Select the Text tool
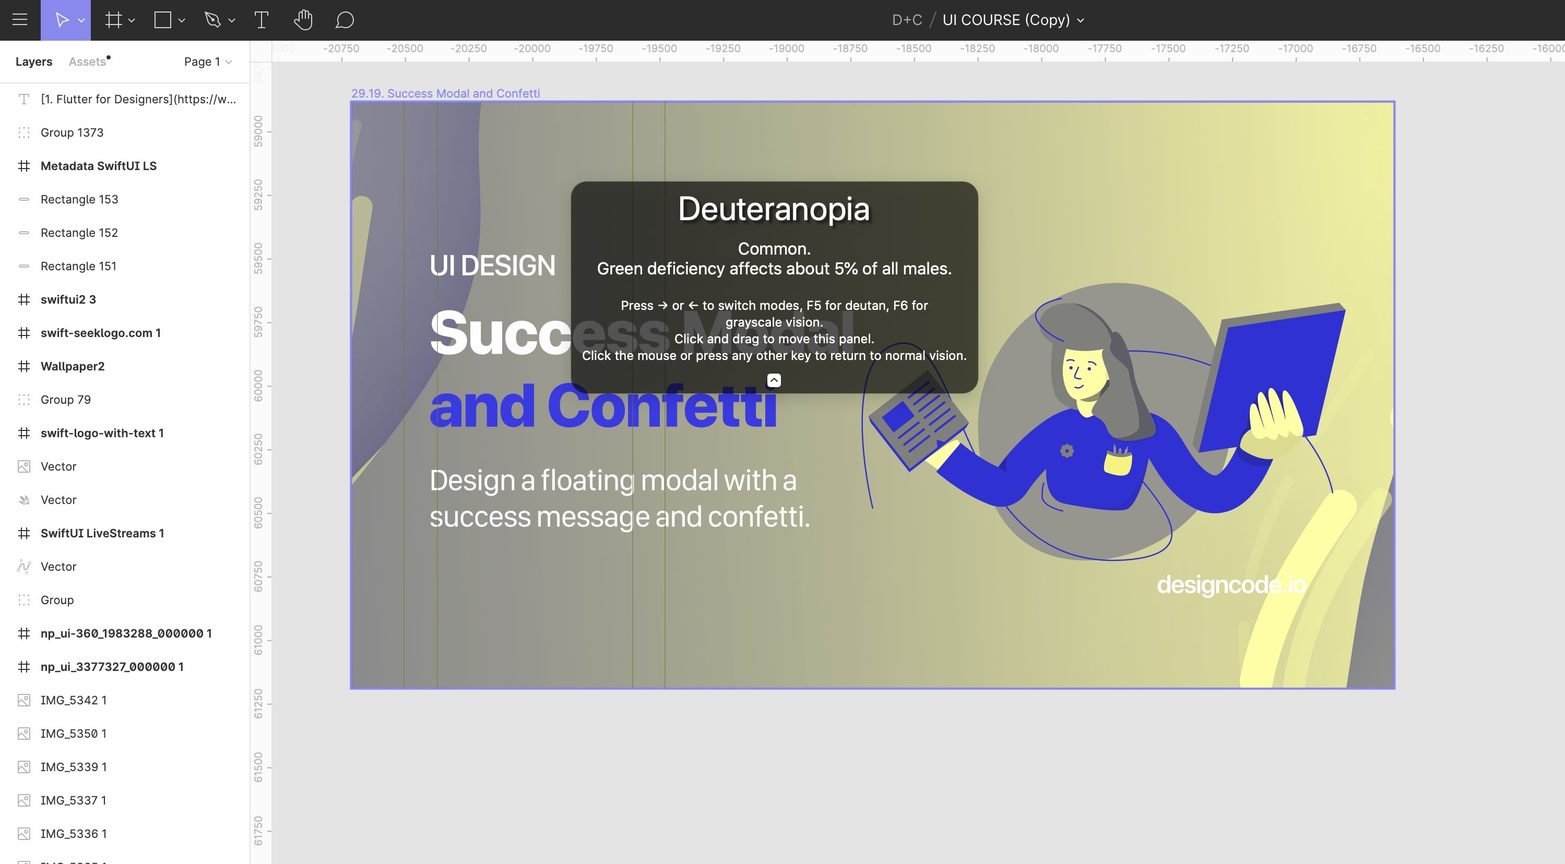Image resolution: width=1565 pixels, height=864 pixels. point(261,20)
